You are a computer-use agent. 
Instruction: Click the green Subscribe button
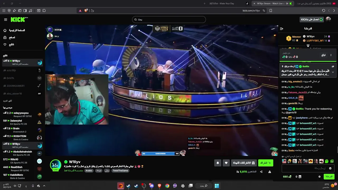coord(266,163)
